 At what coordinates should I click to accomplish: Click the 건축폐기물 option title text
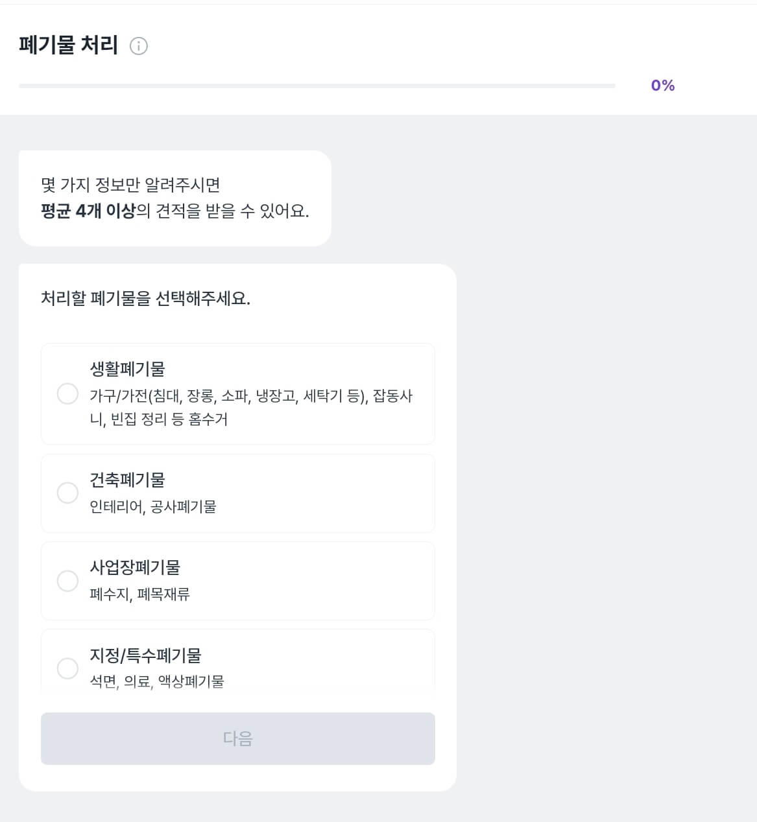click(x=128, y=480)
